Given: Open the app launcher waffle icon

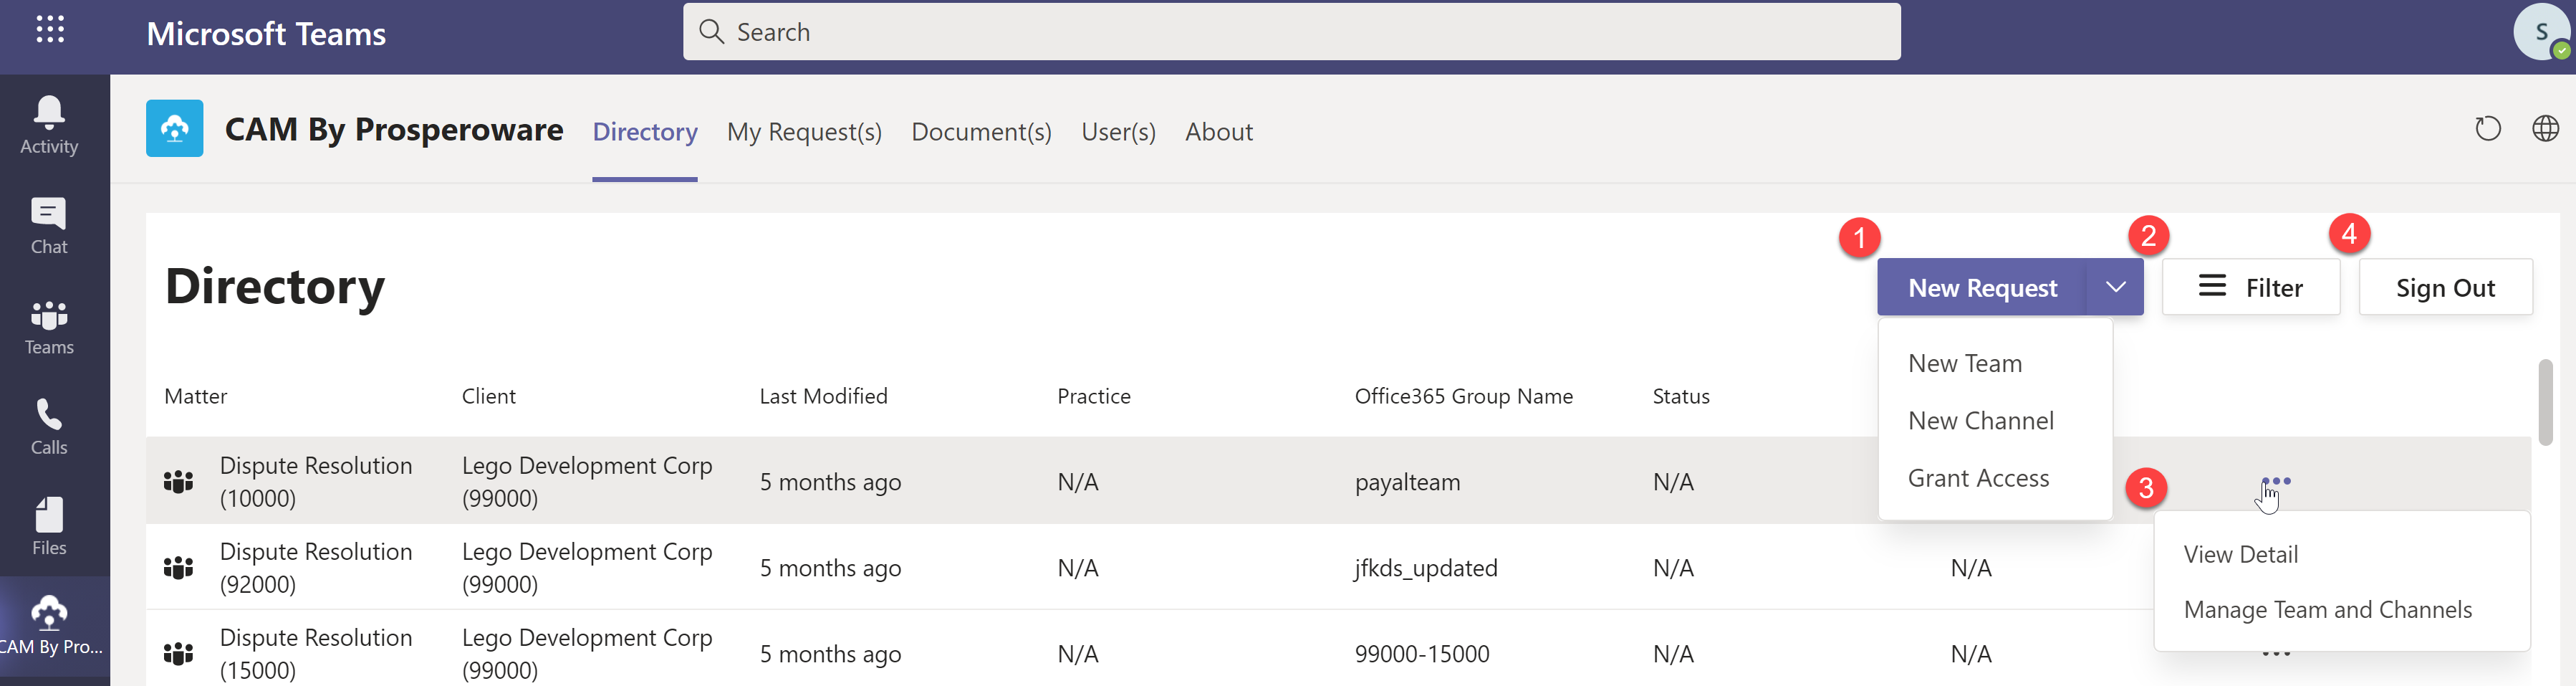Looking at the screenshot, I should pos(50,30).
